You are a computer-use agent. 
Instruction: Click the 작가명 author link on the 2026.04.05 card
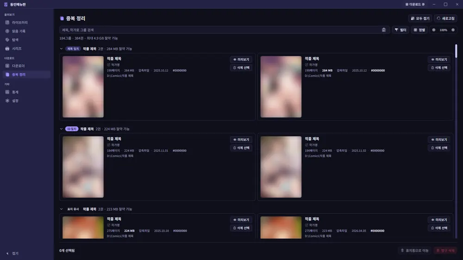tap(311, 225)
